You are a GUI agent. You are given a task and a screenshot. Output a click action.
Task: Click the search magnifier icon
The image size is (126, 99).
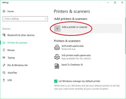46,19
